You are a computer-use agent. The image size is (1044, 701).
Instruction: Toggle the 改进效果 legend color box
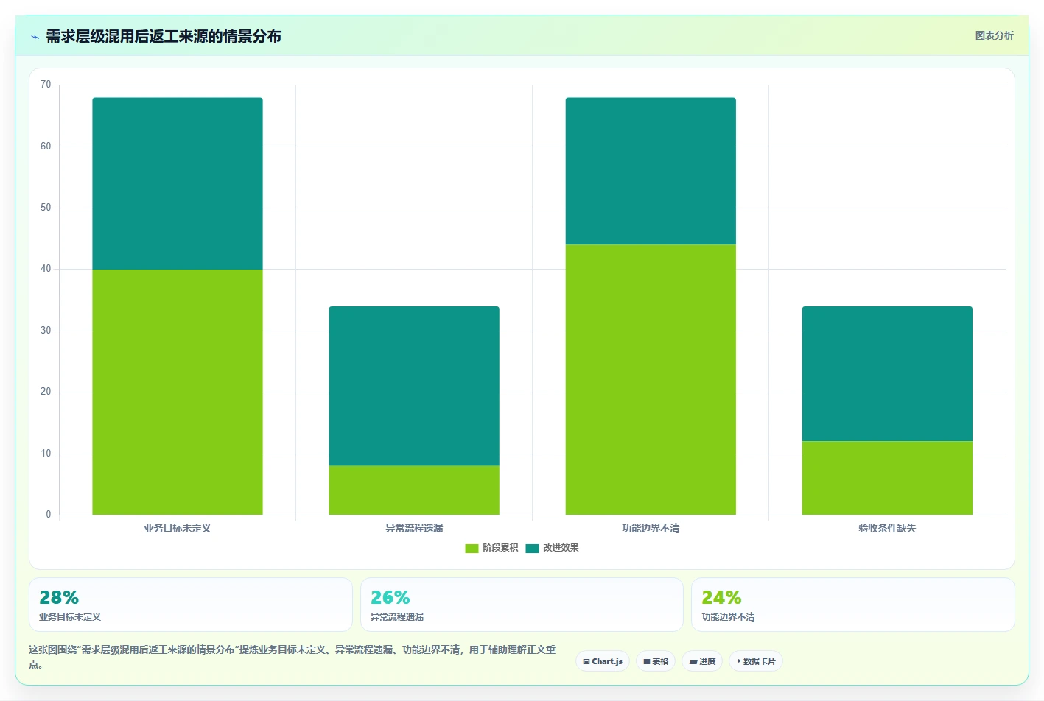coord(532,548)
